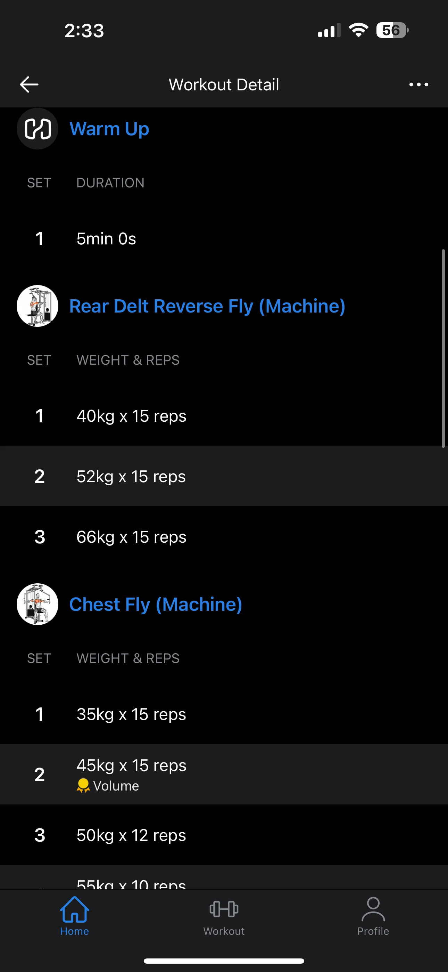
Task: Open the Warm Up exercise link
Action: tap(109, 129)
